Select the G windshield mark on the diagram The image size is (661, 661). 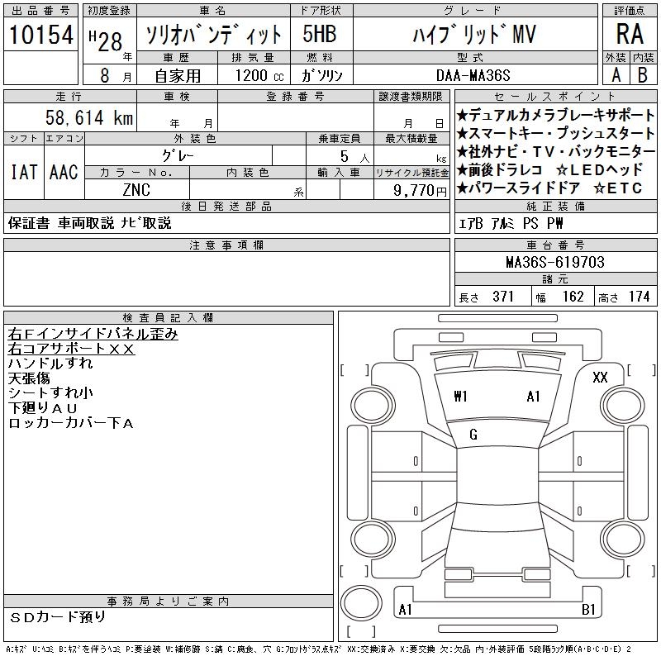pos(473,435)
